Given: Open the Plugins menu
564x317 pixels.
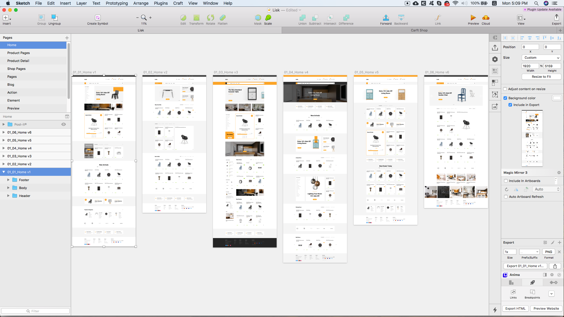Looking at the screenshot, I should (161, 3).
